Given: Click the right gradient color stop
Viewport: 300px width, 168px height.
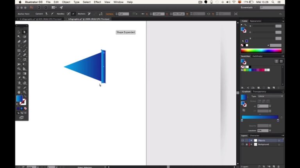Looking at the screenshot, I should pyautogui.click(x=278, y=121).
